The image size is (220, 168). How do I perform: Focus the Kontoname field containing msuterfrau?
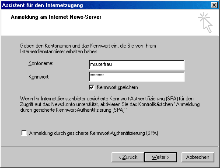coord(136,65)
